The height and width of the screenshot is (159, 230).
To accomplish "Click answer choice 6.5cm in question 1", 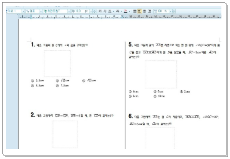I will 37,86.
